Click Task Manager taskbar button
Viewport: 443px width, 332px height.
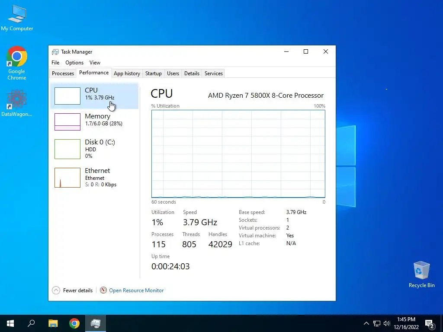(x=96, y=323)
